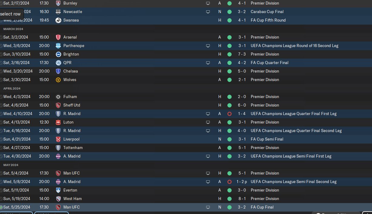Open the Swansea team link

coord(71,20)
